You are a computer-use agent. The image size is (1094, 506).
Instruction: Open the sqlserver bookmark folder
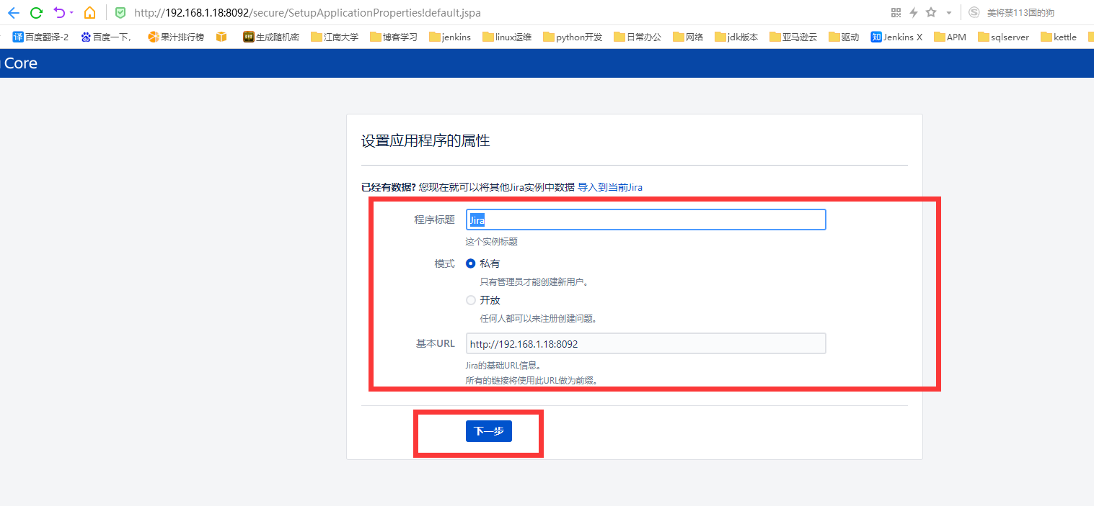(1003, 37)
